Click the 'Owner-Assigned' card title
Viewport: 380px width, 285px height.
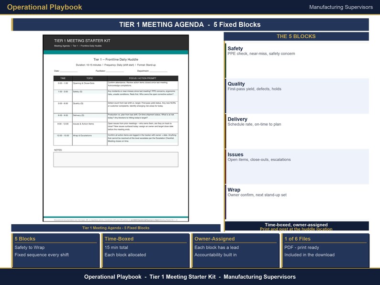(214, 239)
